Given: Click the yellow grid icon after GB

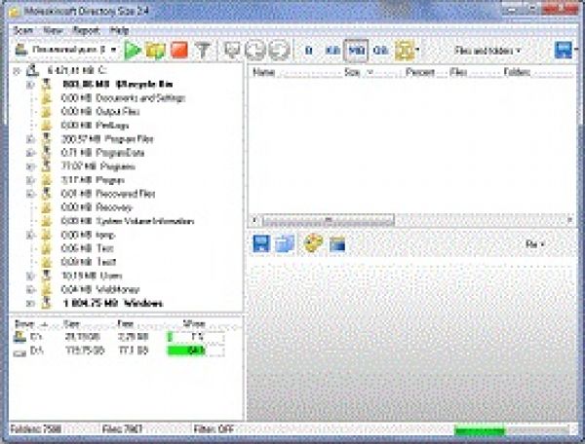Looking at the screenshot, I should [x=404, y=51].
